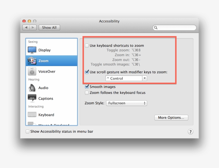Click the Show All button
The height and width of the screenshot is (168, 219).
click(x=49, y=27)
